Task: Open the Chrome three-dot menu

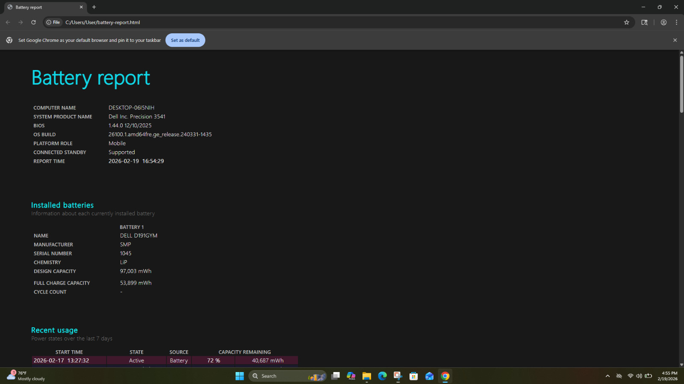Action: pos(676,22)
